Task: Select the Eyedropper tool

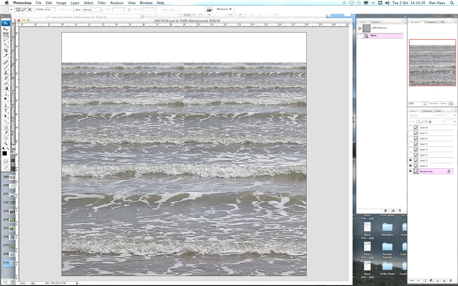Action: point(6,133)
